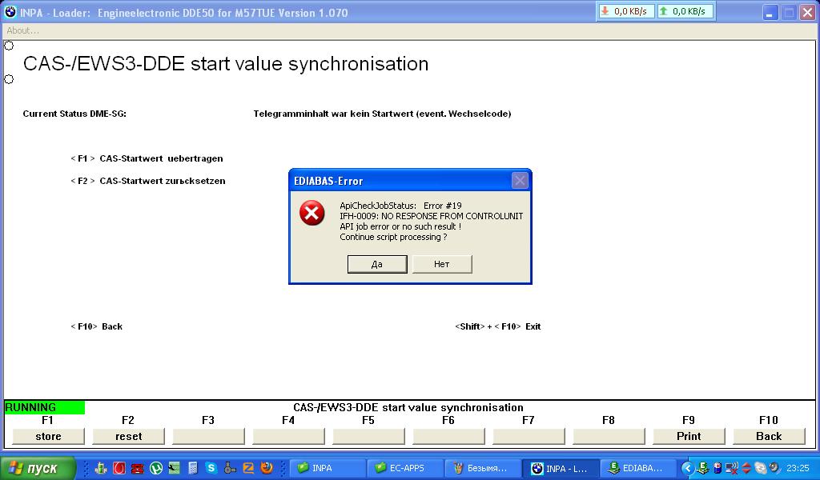
Task: Switch to EC-APPS taskbar window
Action: [x=404, y=468]
